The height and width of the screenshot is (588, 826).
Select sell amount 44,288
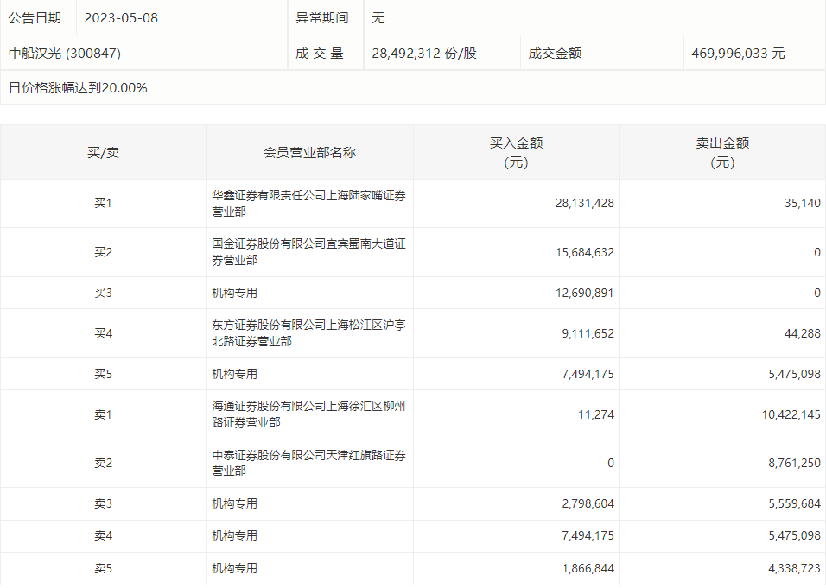click(803, 333)
